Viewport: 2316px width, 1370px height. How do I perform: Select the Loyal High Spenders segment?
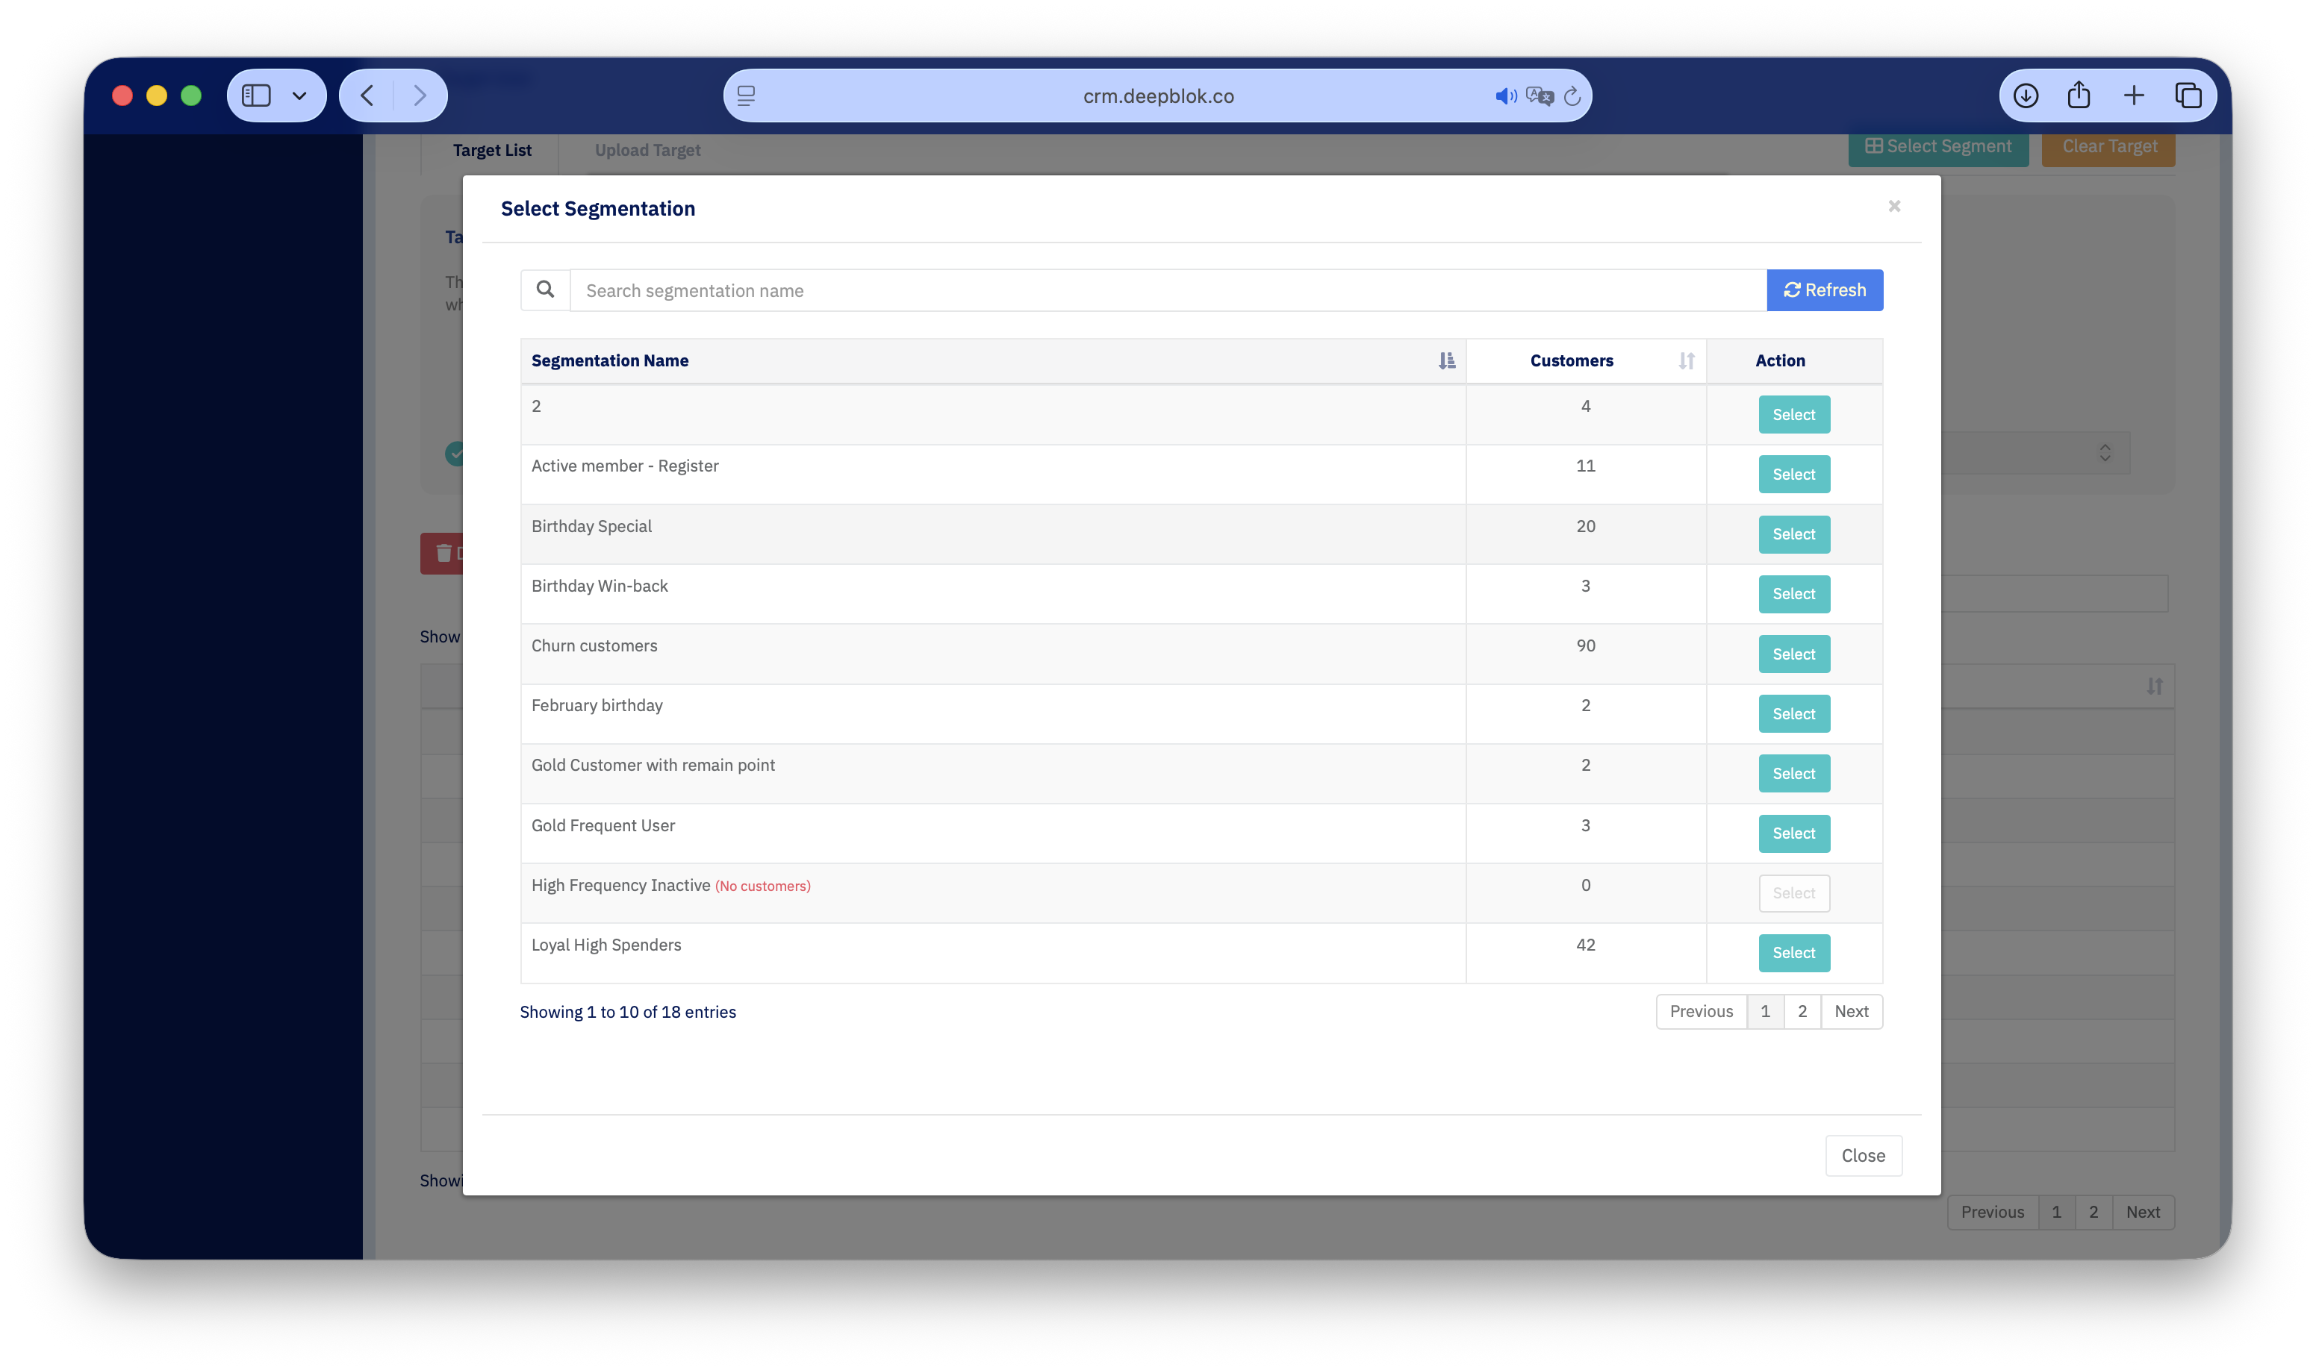[x=1793, y=953]
